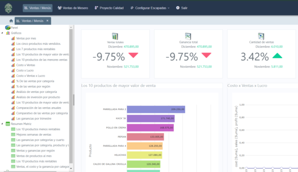Screen dimensions: 298x172
Task: Click the sidebar vertical scrollbar thumb
Action: pyautogui.click(x=71, y=96)
